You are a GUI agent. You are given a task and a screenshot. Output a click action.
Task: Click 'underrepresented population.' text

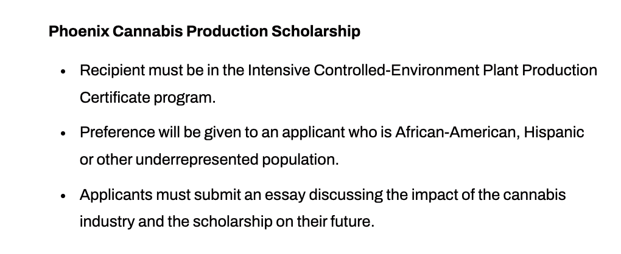[x=237, y=160]
